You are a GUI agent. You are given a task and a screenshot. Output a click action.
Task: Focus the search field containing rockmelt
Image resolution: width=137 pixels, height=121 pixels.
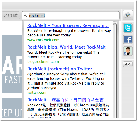click(71, 15)
